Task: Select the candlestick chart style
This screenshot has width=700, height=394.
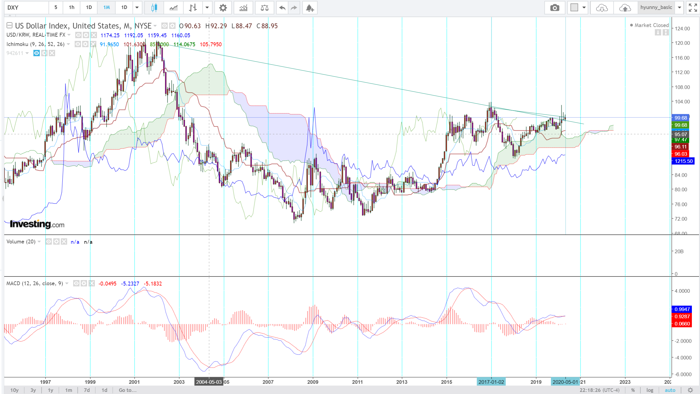Action: point(154,8)
